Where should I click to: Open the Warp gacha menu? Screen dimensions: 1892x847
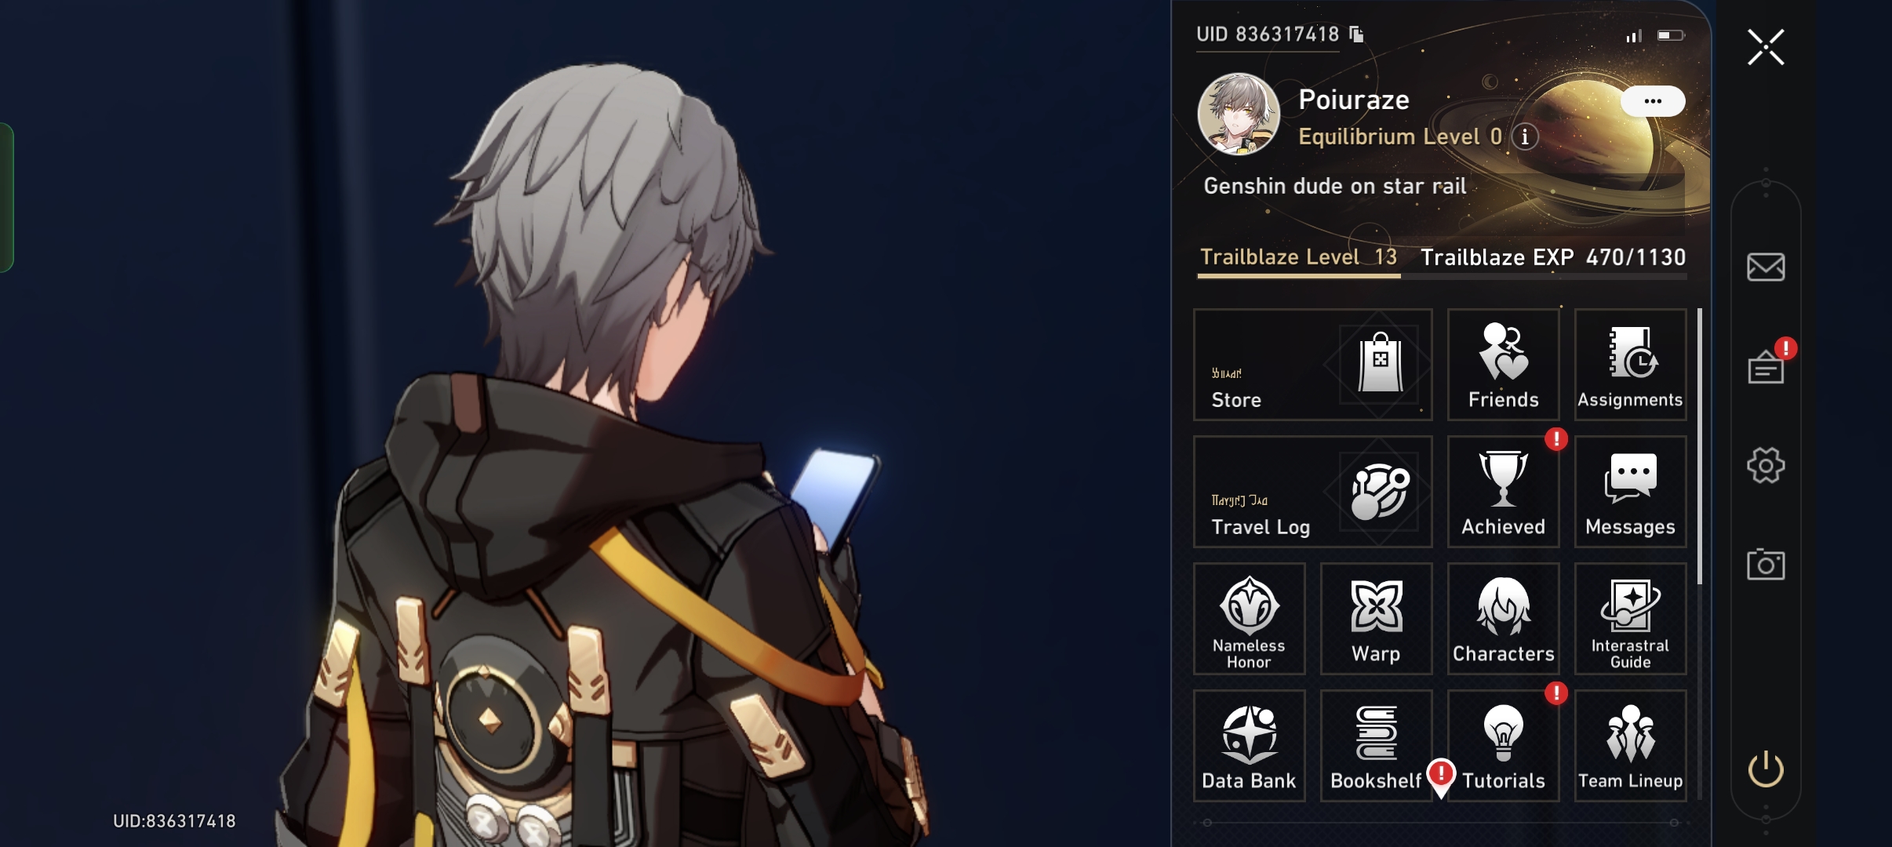tap(1376, 619)
